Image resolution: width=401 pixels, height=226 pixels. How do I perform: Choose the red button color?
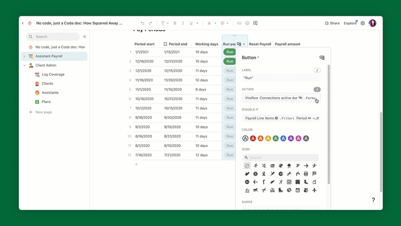[253, 139]
